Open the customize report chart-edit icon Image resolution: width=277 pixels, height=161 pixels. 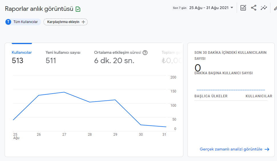point(243,8)
